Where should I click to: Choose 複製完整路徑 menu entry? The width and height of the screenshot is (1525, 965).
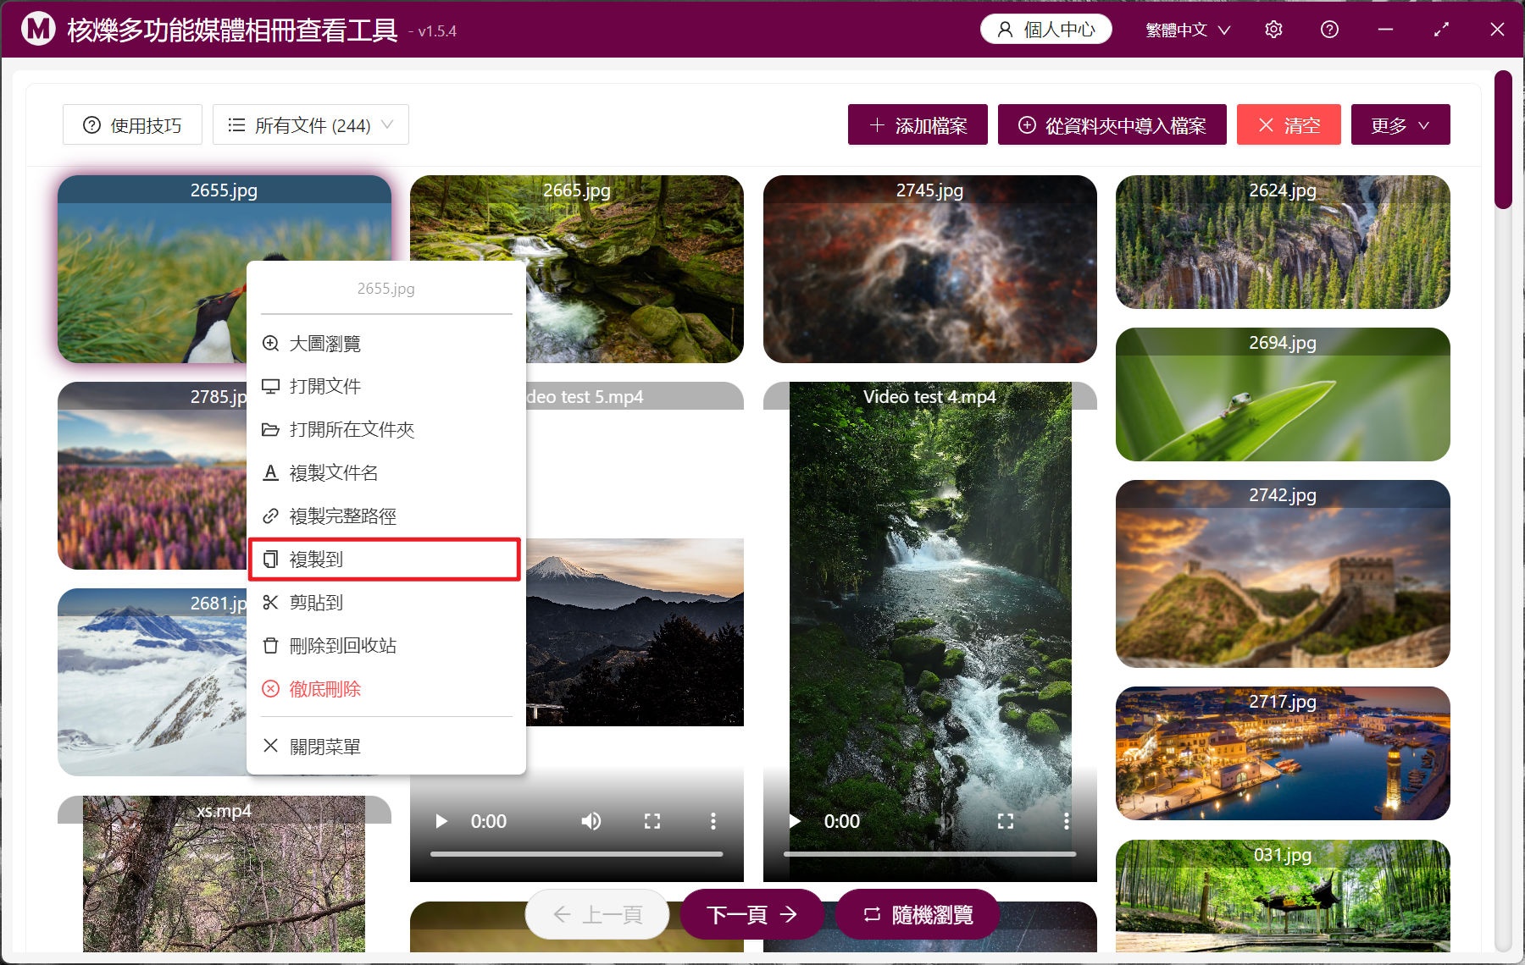(385, 516)
